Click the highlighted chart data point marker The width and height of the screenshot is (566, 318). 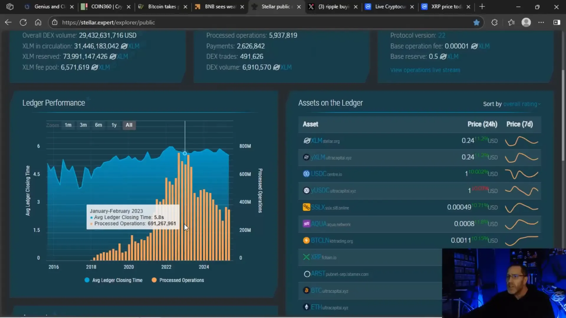pos(185,153)
